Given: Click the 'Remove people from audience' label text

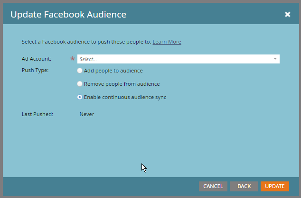Looking at the screenshot, I should pyautogui.click(x=122, y=84).
